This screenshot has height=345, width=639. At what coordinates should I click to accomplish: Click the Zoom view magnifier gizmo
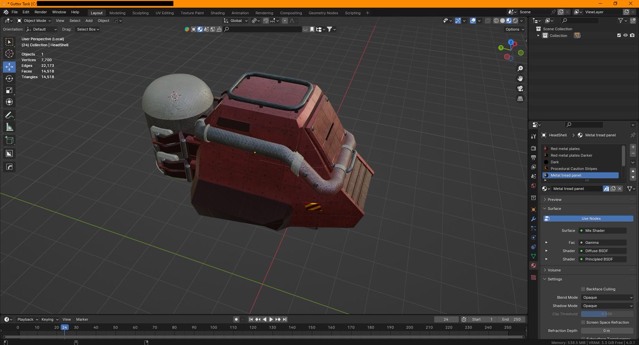tap(520, 69)
